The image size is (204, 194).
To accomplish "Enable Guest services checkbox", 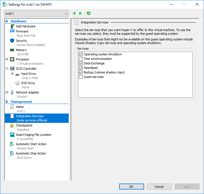I will click(81, 77).
